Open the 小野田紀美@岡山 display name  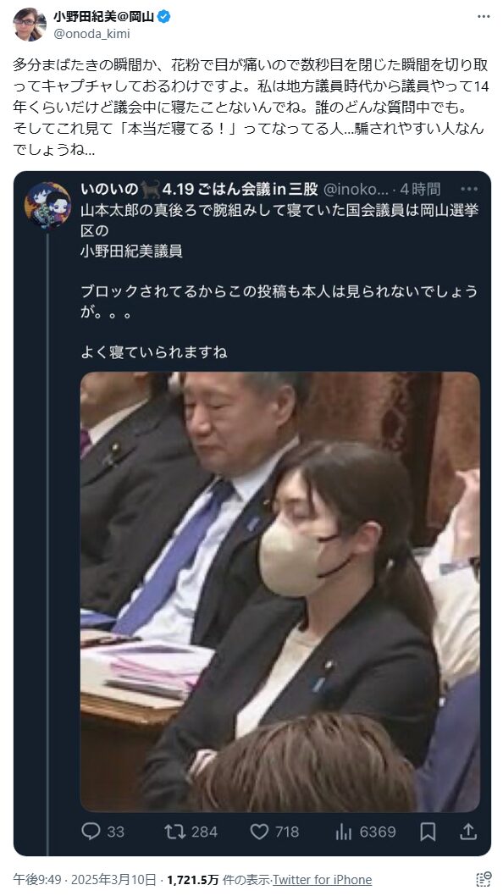click(x=103, y=17)
